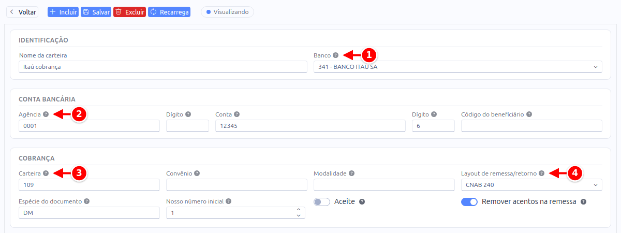621x233 pixels.
Task: Click the IDENTIFICAÇÃO section heading
Action: [43, 40]
